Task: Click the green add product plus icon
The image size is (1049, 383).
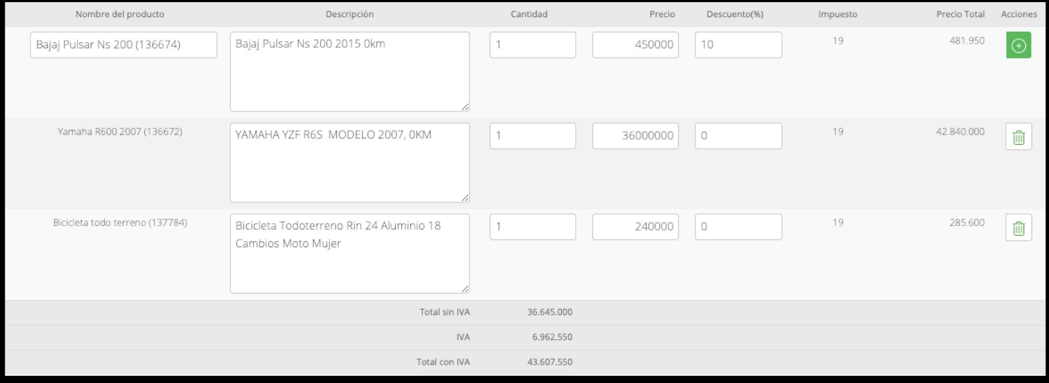Action: coord(1018,45)
